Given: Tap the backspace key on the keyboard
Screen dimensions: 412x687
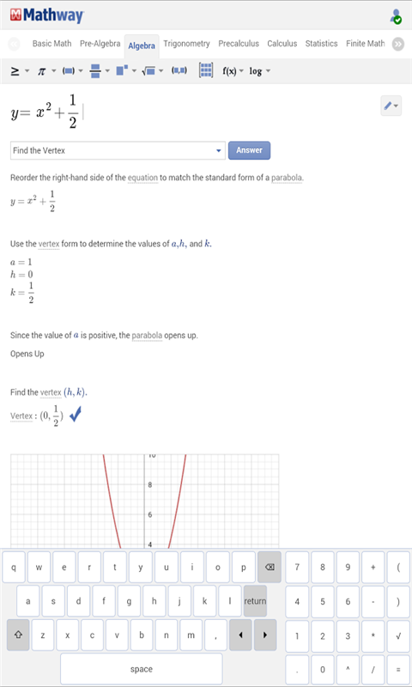Looking at the screenshot, I should (x=270, y=567).
